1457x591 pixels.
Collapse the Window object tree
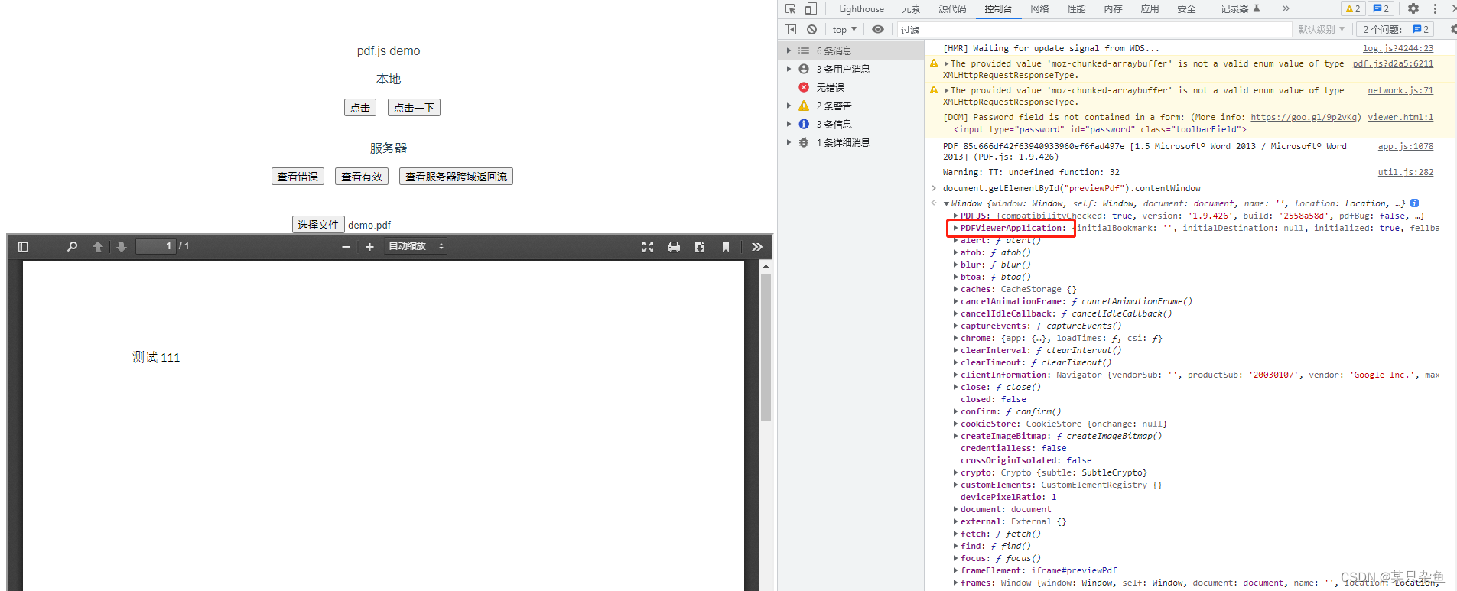(946, 203)
